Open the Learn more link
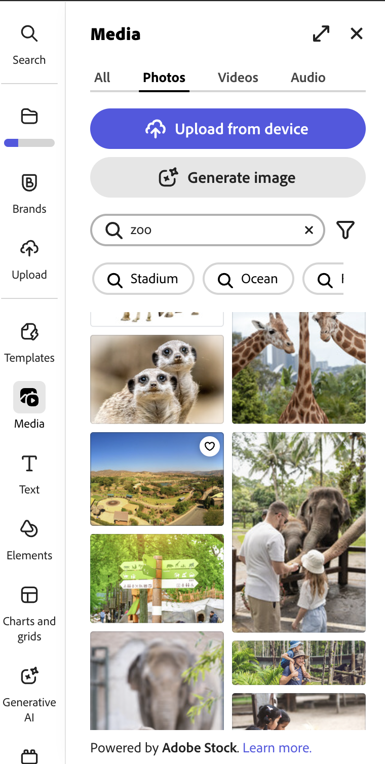This screenshot has height=764, width=385. 277,748
